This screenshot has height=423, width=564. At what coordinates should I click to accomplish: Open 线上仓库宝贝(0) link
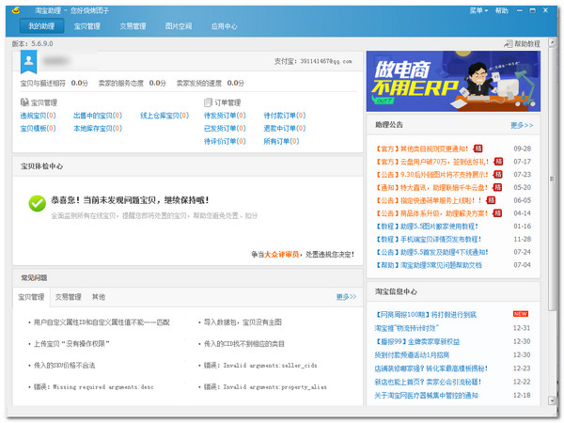click(x=164, y=116)
